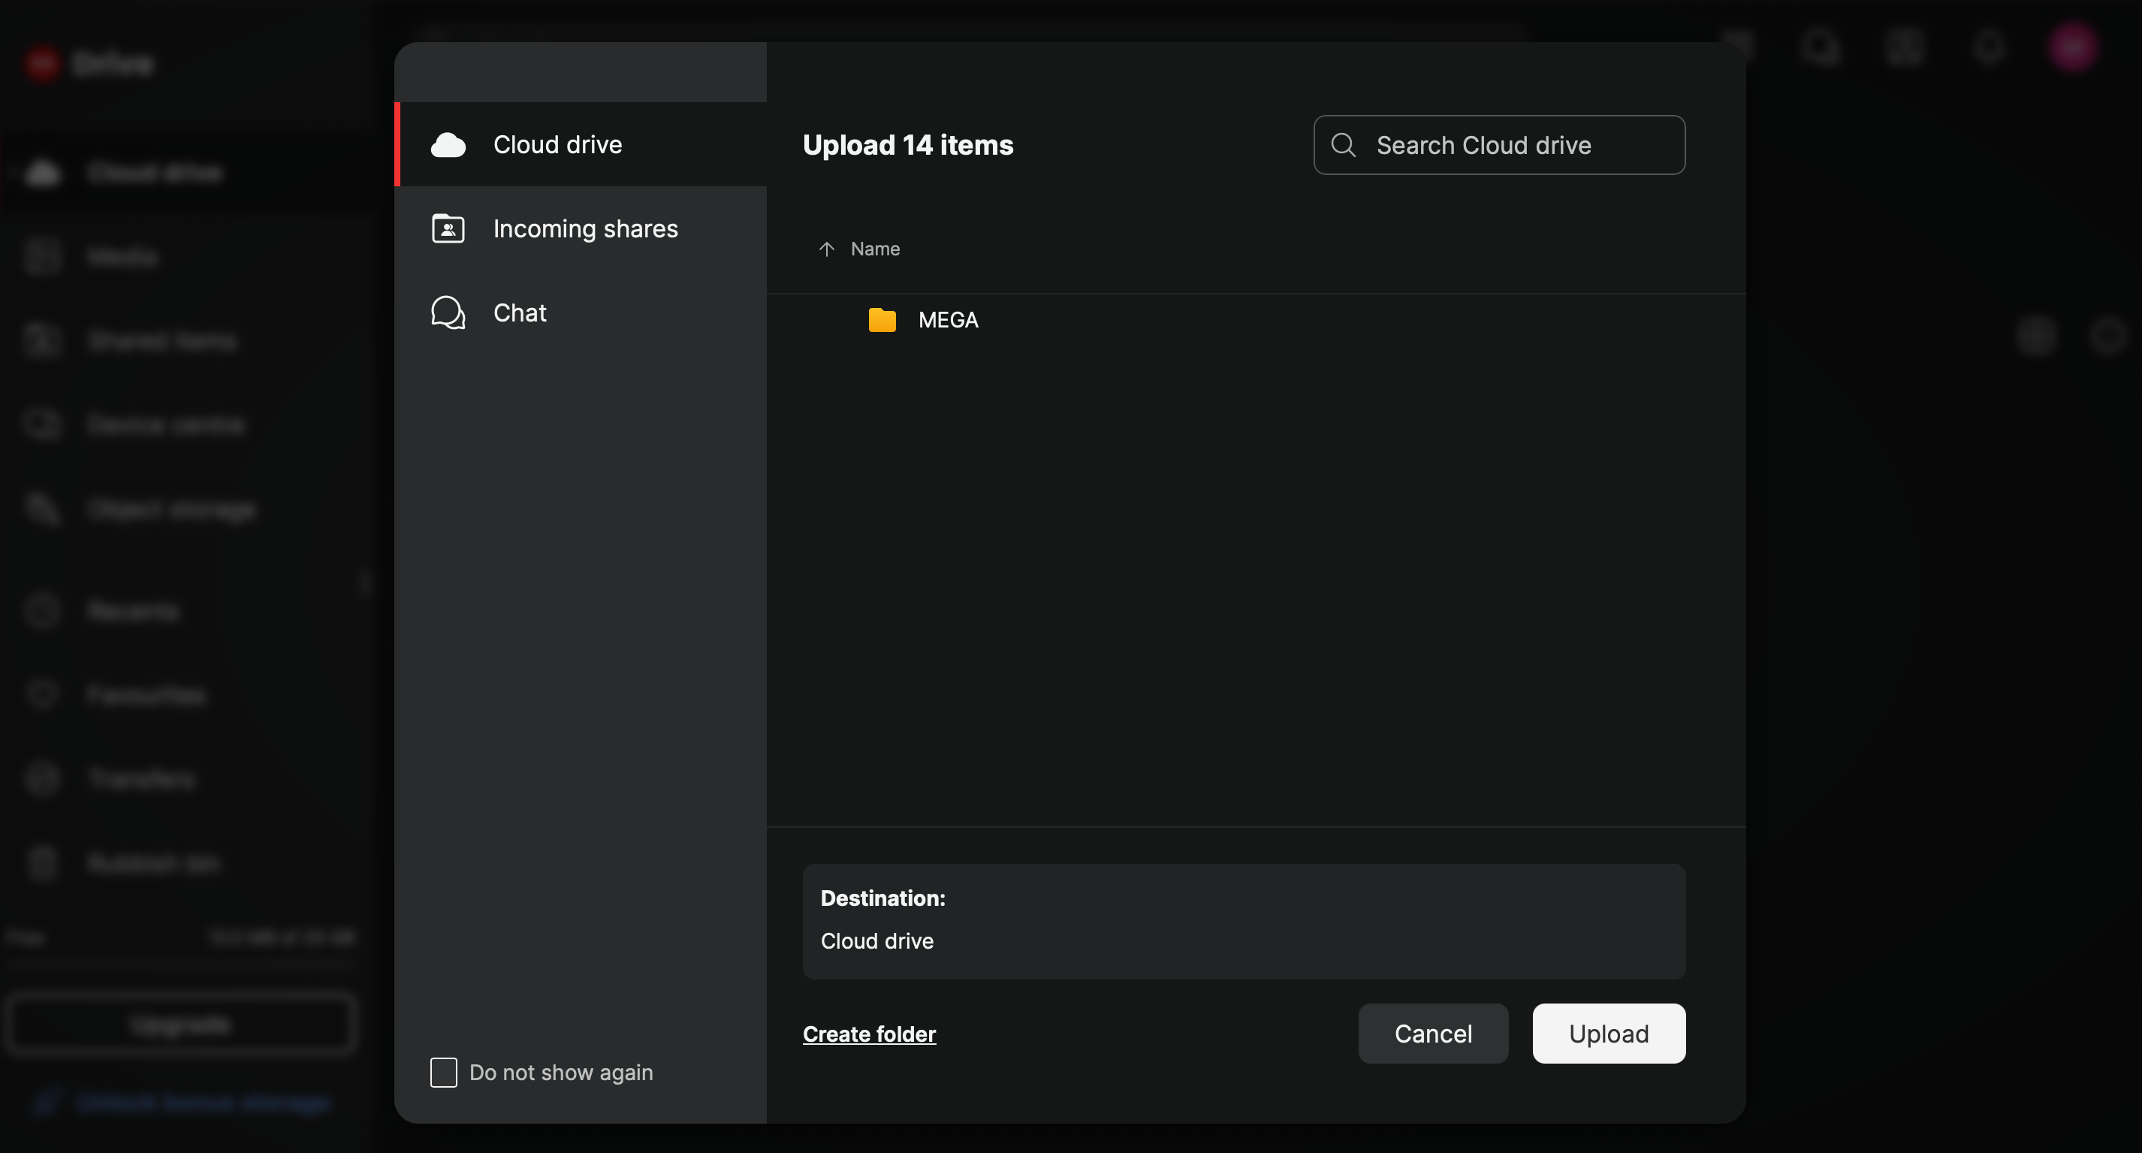Select the yellow MEGA folder icon

pyautogui.click(x=882, y=319)
